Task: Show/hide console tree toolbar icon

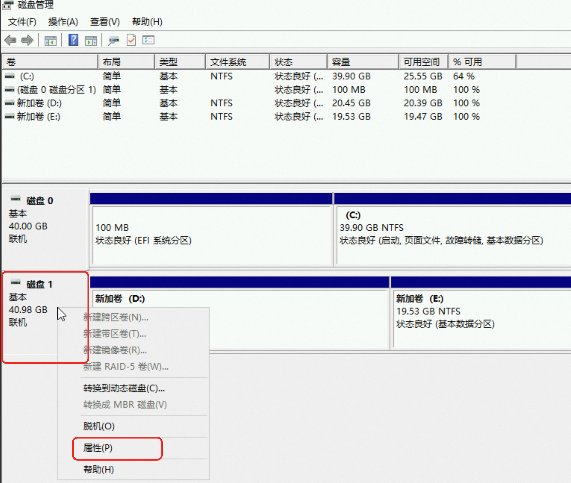Action: 50,40
